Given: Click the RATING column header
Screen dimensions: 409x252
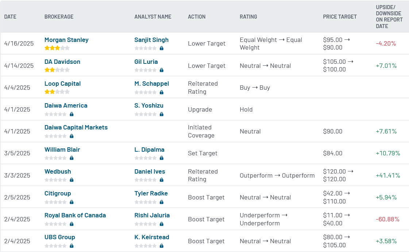Looking at the screenshot, I should coord(248,17).
